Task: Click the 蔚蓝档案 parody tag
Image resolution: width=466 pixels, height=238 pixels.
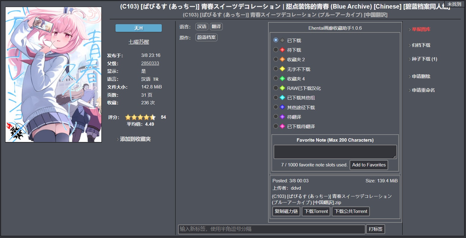Action: pyautogui.click(x=206, y=38)
